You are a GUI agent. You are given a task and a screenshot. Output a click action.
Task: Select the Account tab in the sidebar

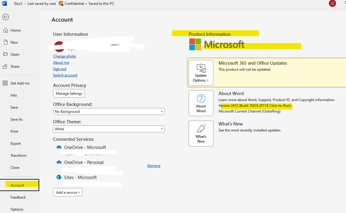19,185
